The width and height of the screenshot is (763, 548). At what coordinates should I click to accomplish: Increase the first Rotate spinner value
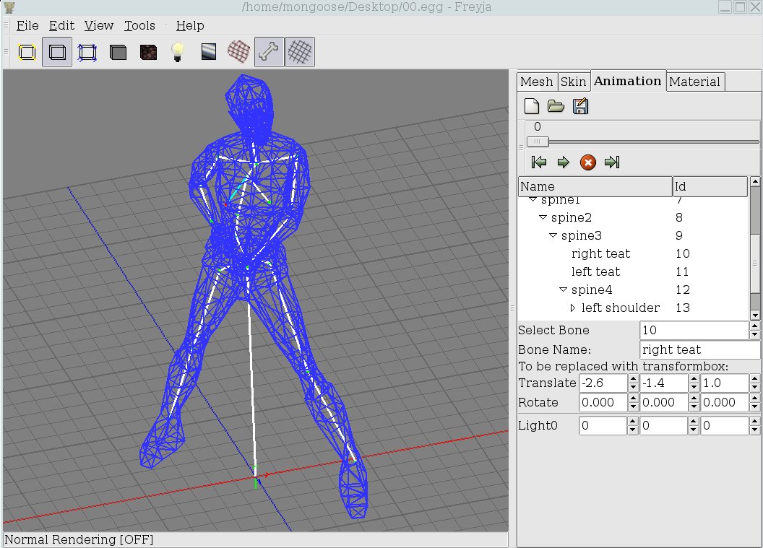[633, 399]
